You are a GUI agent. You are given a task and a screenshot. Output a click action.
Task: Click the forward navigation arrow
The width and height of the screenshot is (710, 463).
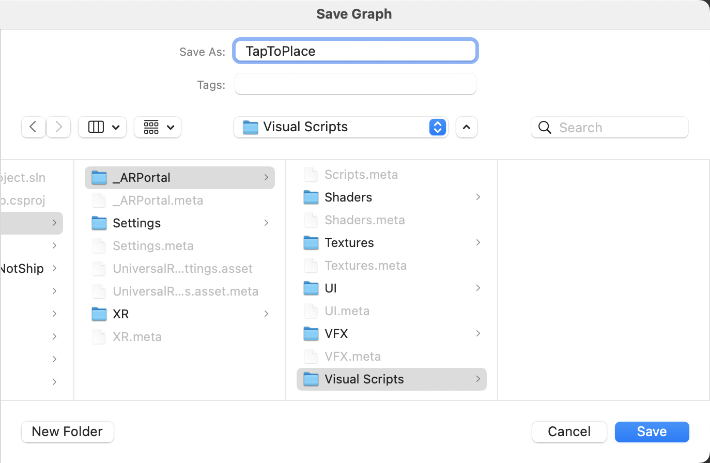pyautogui.click(x=58, y=127)
